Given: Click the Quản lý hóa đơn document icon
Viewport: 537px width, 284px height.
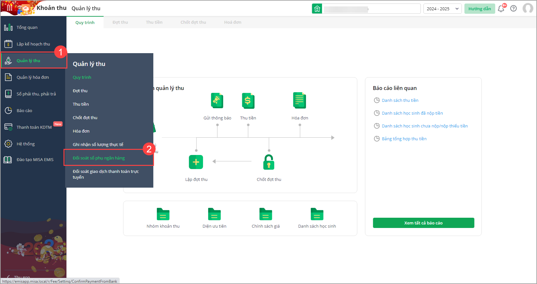Looking at the screenshot, I should point(8,77).
